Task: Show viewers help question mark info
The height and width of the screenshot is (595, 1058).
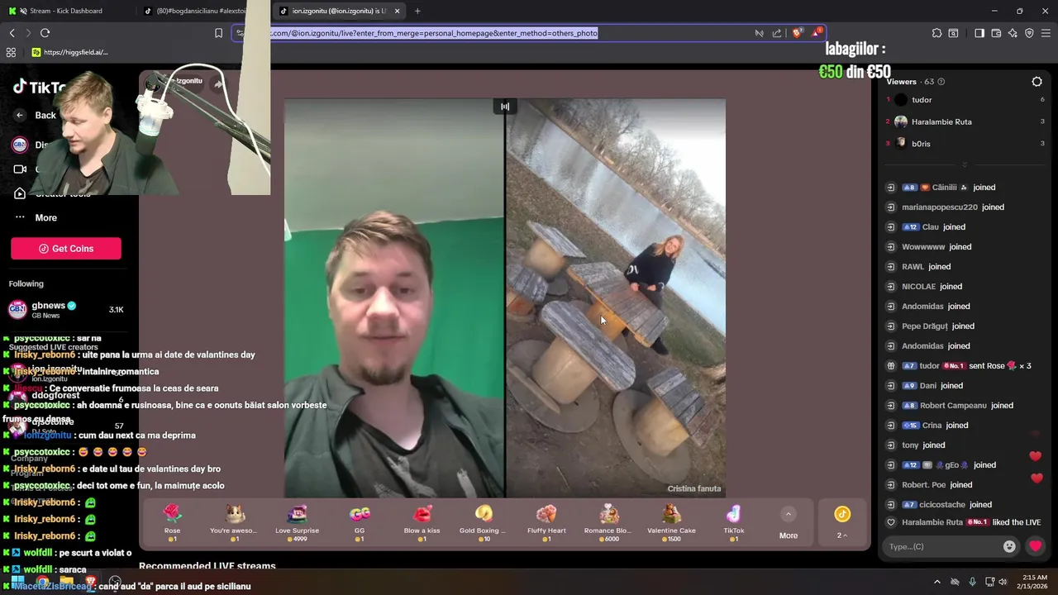Action: pos(941,82)
